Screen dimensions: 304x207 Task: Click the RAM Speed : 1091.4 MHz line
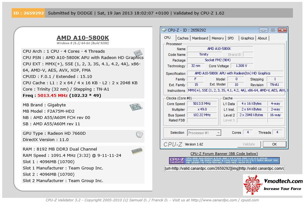pyautogui.click(x=72, y=155)
